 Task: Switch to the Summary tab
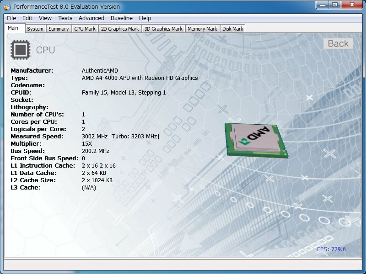(59, 29)
